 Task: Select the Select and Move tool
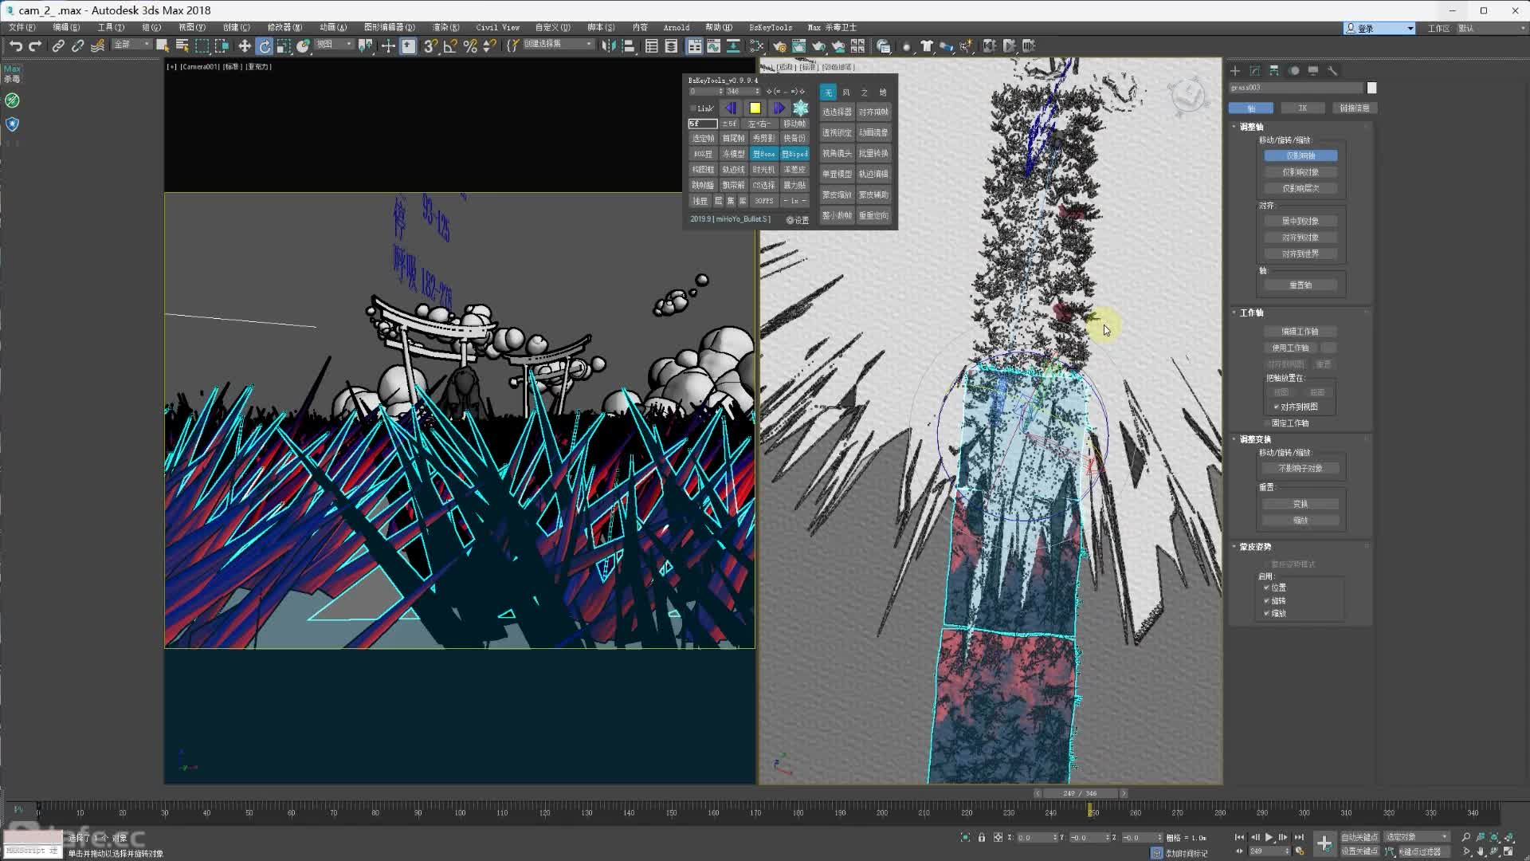point(245,46)
